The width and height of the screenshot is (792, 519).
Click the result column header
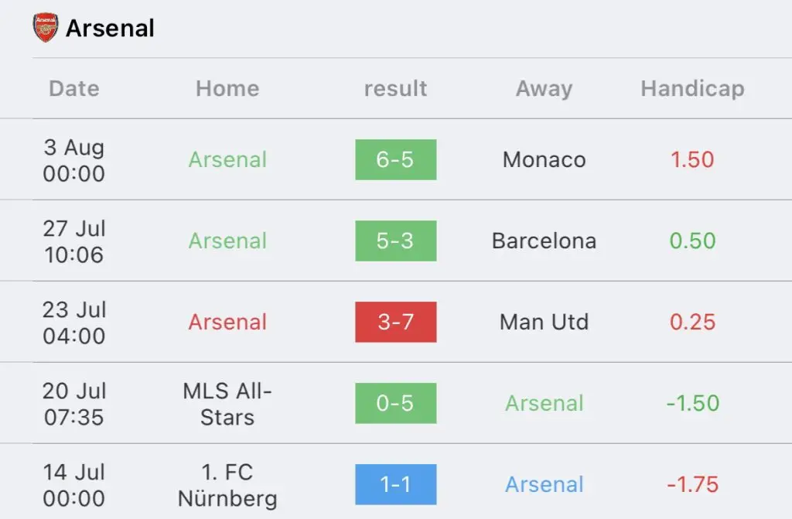(x=395, y=88)
